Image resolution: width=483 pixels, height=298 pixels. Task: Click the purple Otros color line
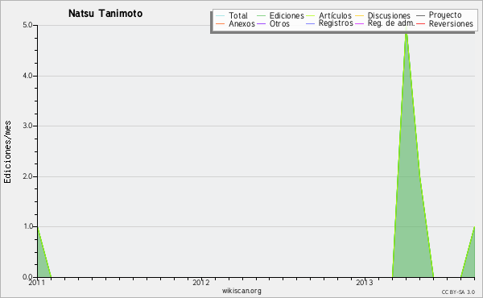coord(261,23)
